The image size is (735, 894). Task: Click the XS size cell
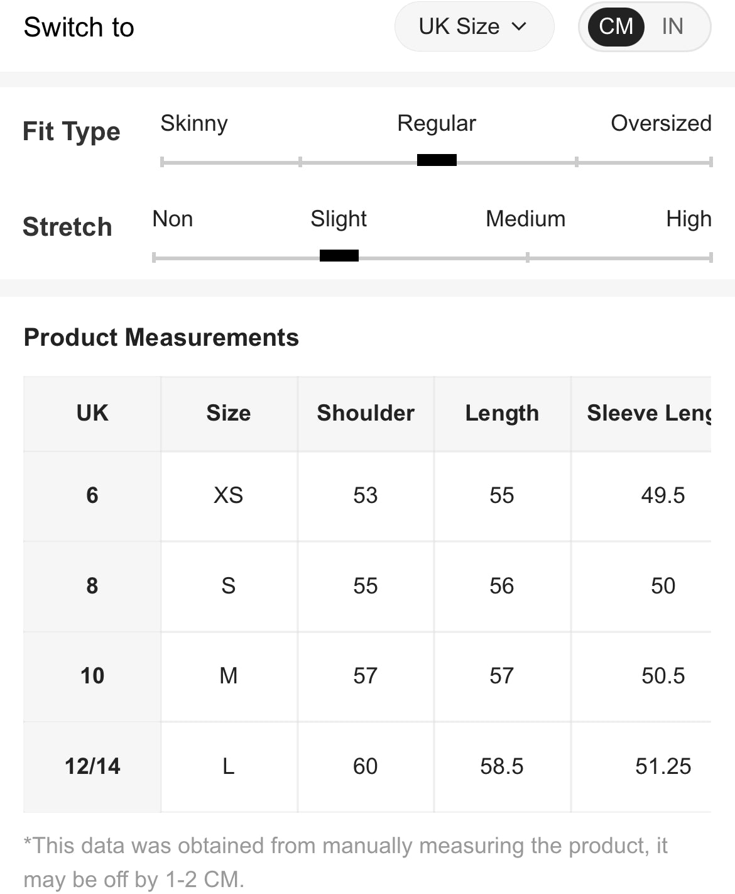pos(229,496)
